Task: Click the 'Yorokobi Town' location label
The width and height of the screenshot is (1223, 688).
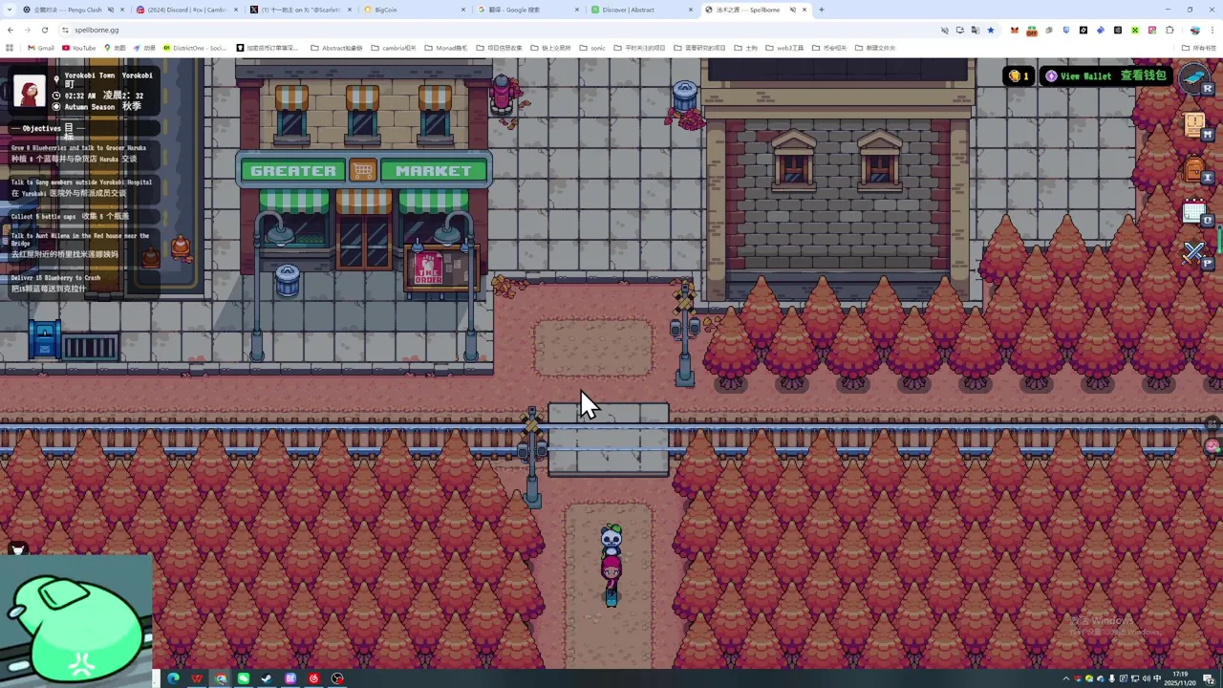Action: (89, 75)
